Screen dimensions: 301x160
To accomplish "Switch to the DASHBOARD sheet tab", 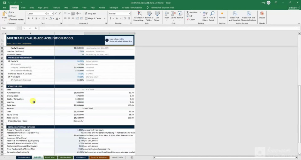I will click(x=24, y=158).
